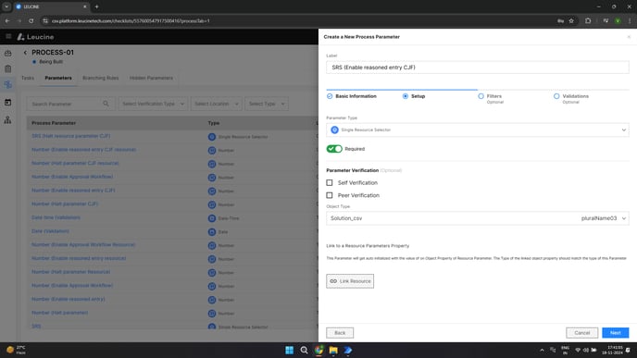Open Date (Validation) parameter link

click(x=50, y=231)
